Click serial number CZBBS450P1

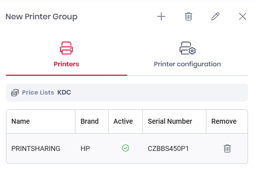pos(168,148)
